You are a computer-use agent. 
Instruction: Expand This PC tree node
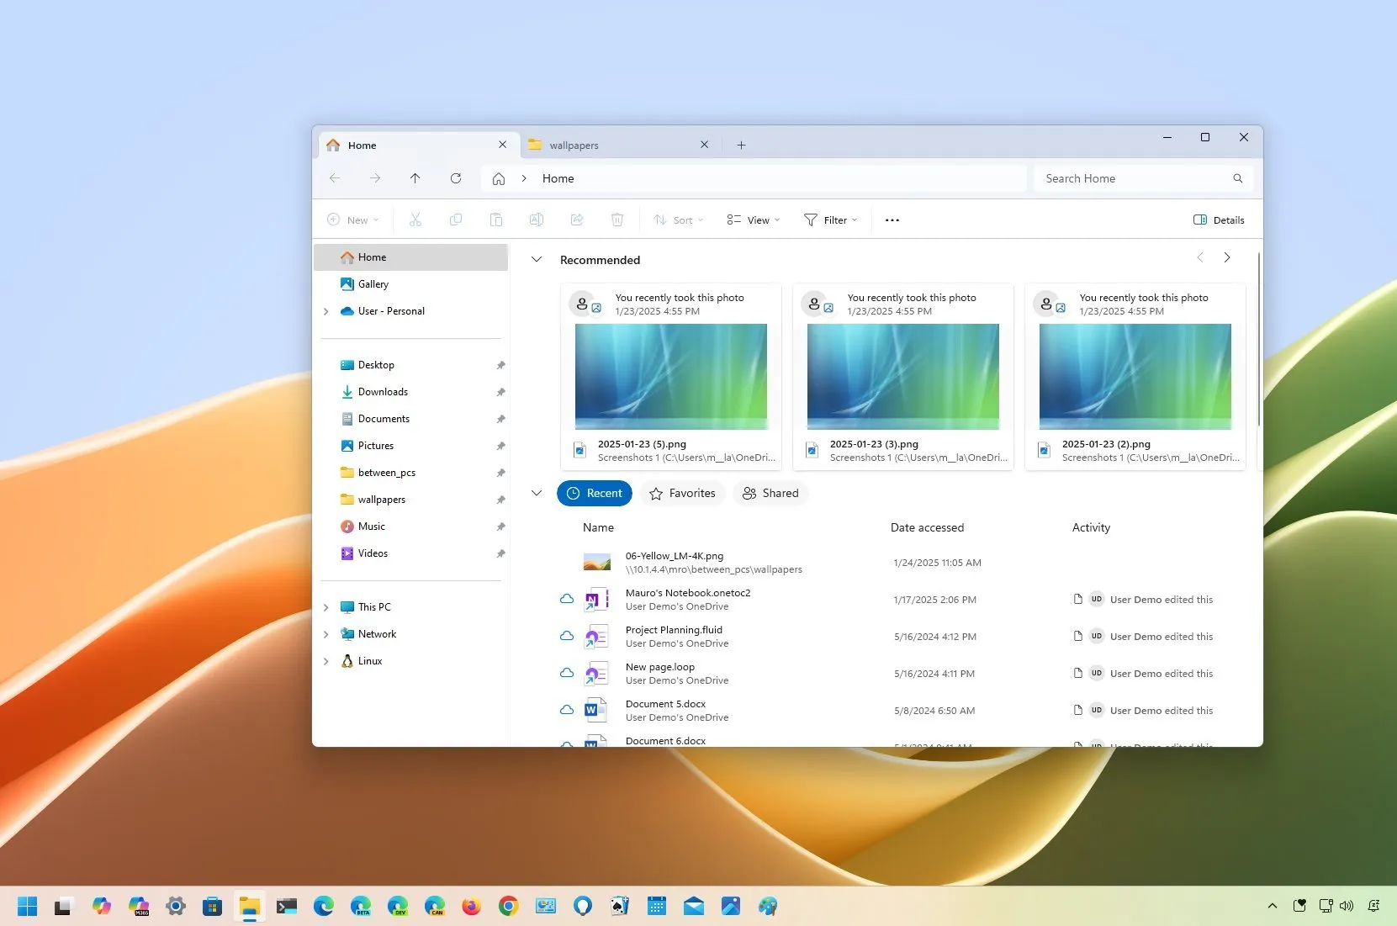point(326,607)
